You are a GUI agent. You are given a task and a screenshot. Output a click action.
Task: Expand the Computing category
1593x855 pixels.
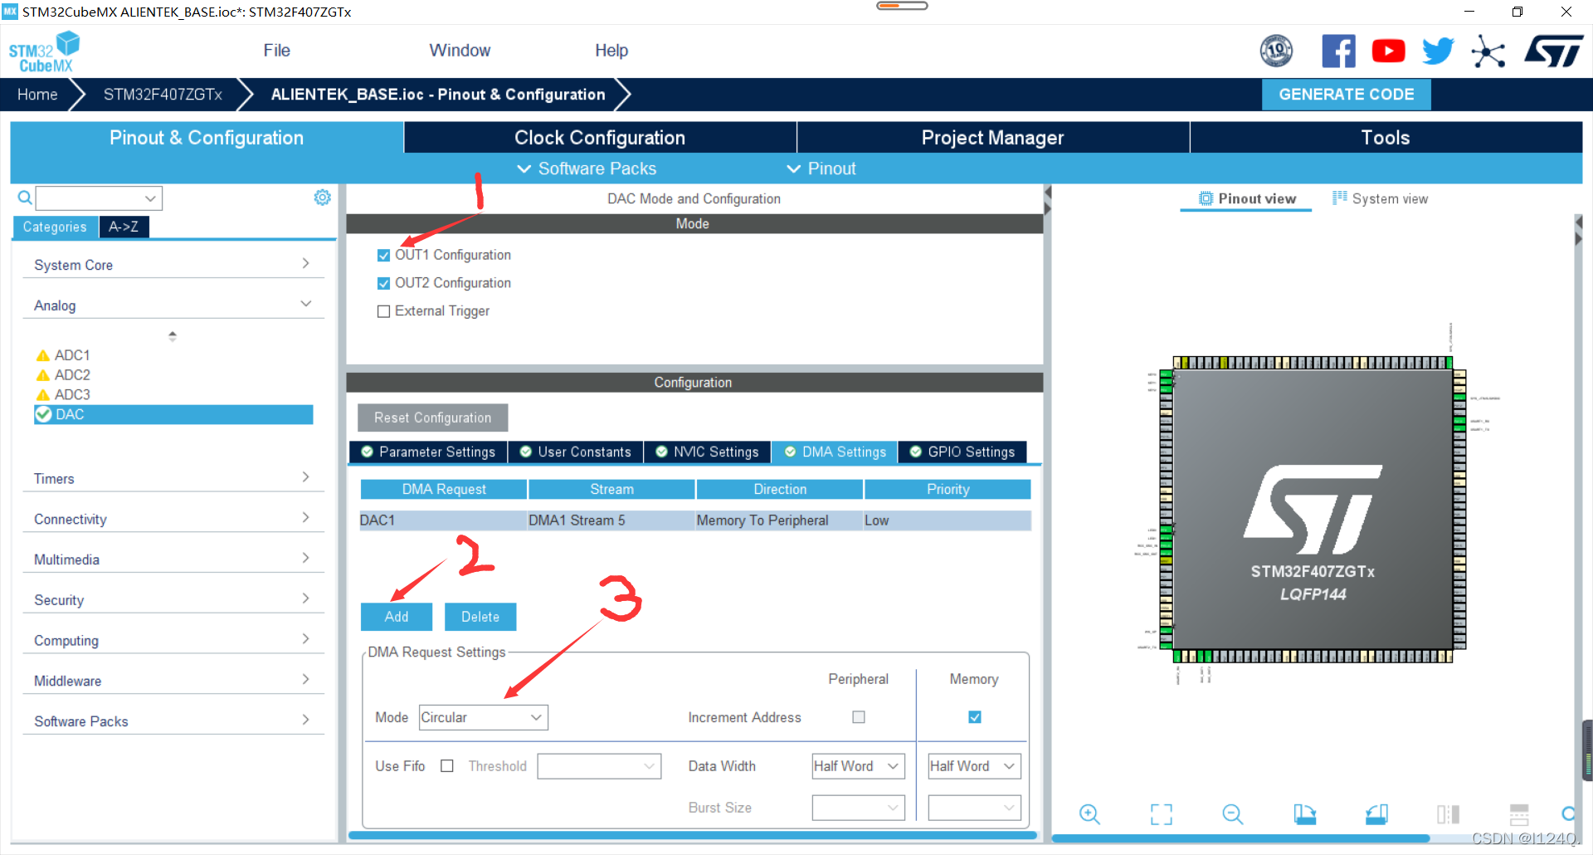[173, 640]
